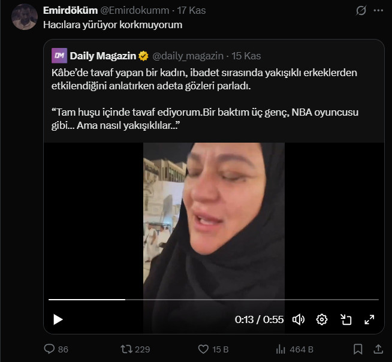Expand video to fullscreen

tap(369, 319)
